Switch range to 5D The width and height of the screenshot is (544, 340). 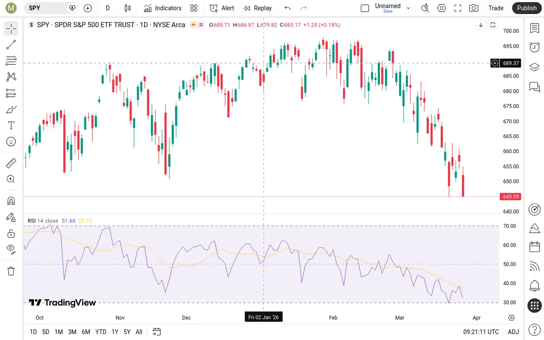pyautogui.click(x=46, y=332)
